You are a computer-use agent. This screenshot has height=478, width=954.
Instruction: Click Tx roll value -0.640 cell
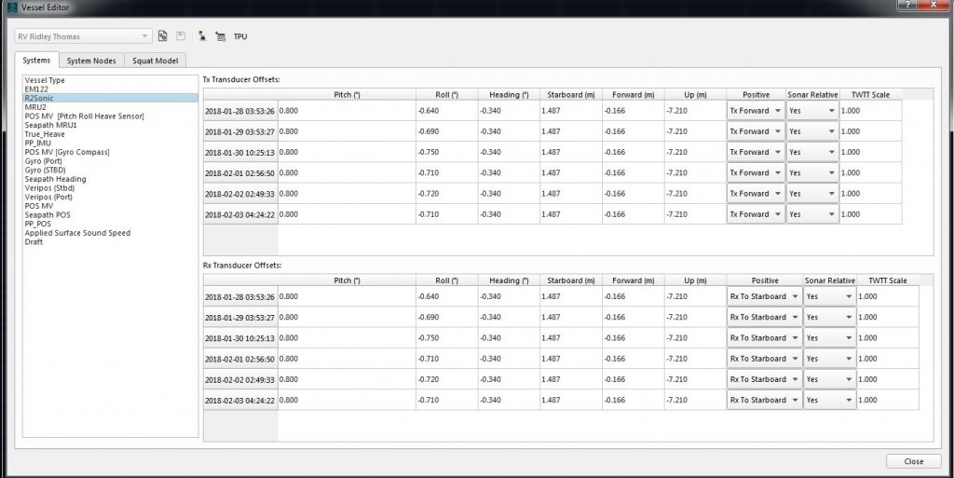click(446, 111)
